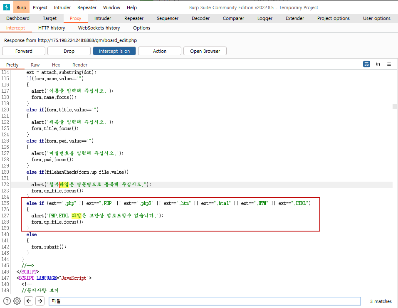The width and height of the screenshot is (398, 308).
Task: Switch to HTTP history sub-tab
Action: point(52,28)
